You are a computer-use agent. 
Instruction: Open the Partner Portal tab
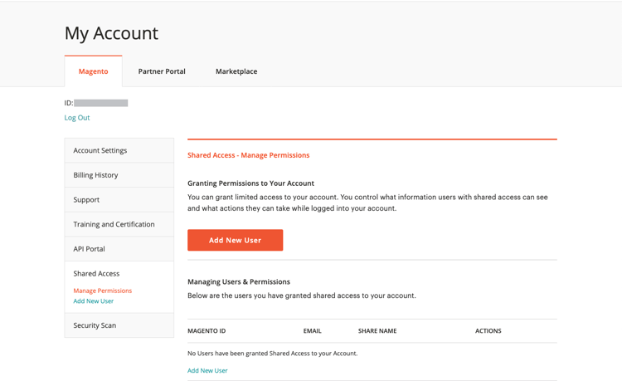coord(162,71)
